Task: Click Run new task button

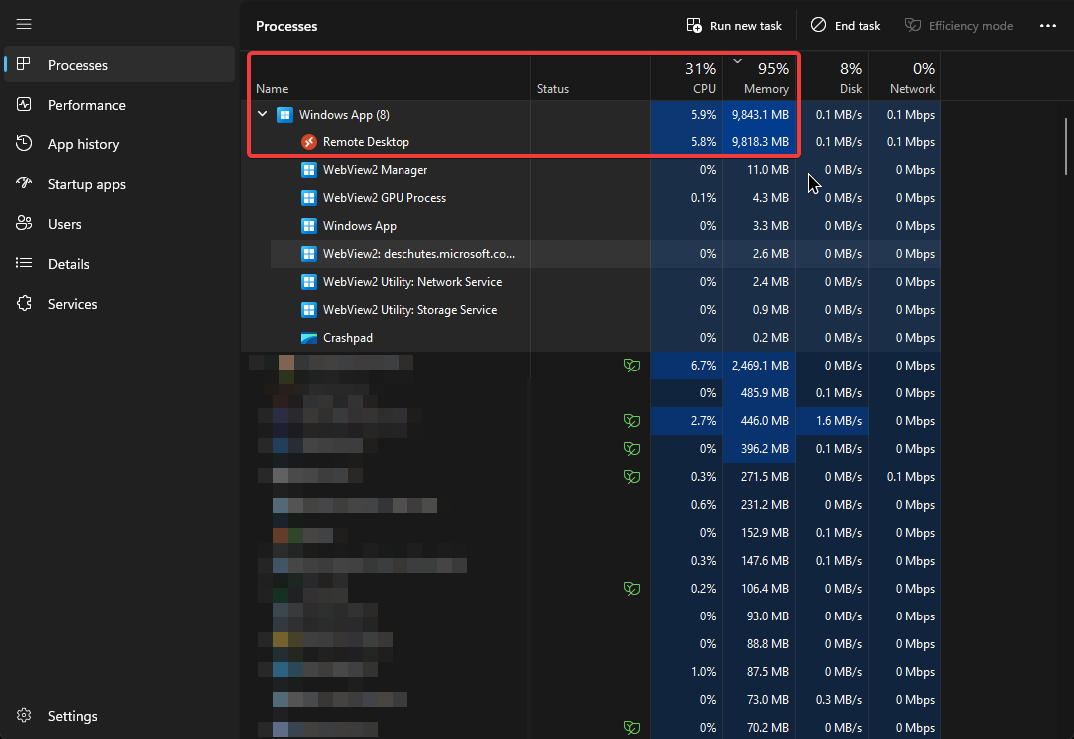Action: (x=734, y=25)
